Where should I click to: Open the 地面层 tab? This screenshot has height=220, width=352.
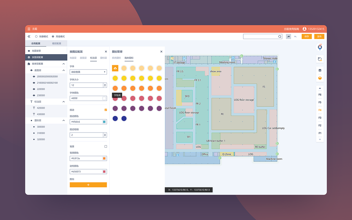click(73, 58)
